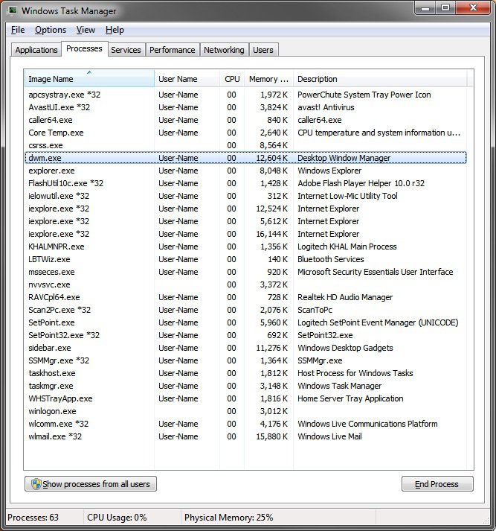The image size is (496, 531).
Task: Open the Users tab
Action: pyautogui.click(x=263, y=50)
